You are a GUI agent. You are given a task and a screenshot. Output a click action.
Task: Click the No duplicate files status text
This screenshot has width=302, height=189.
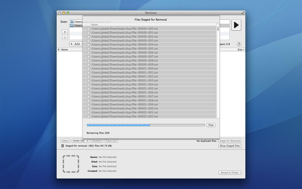pyautogui.click(x=206, y=141)
